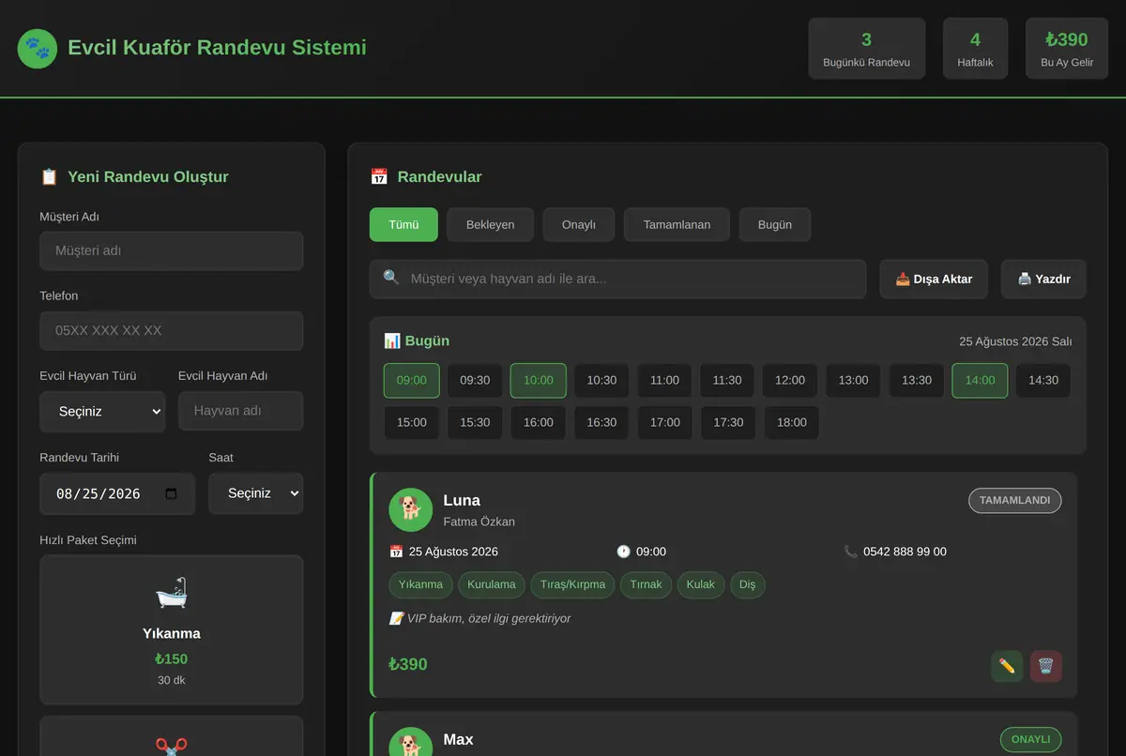The width and height of the screenshot is (1126, 756).
Task: Click the Dışa Aktar export button
Action: click(934, 279)
